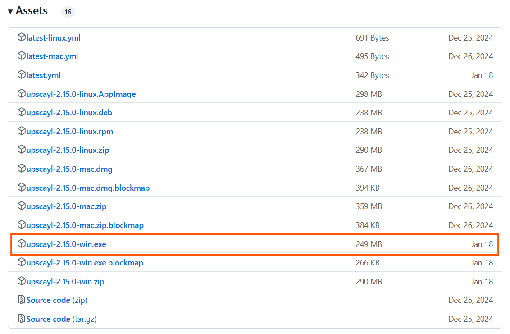
Task: Click package icon for upscayl-2.15.0-mac.zip
Action: (x=22, y=206)
